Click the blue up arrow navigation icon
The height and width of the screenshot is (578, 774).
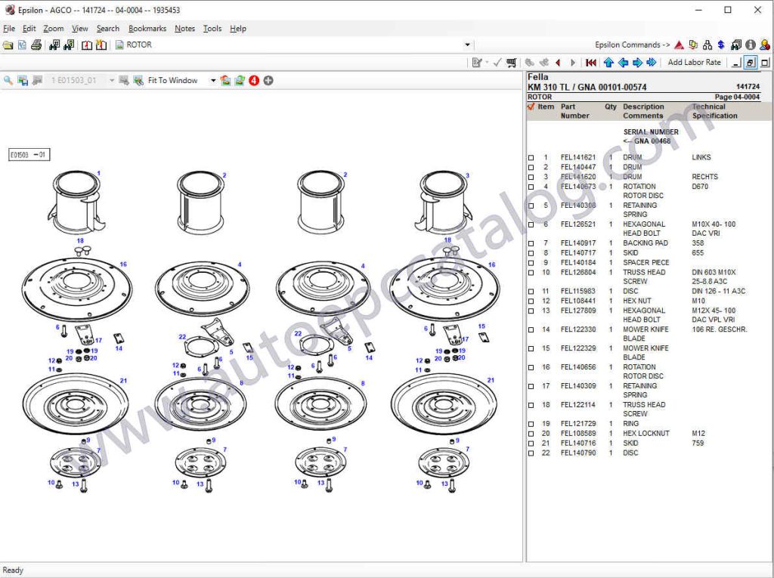click(x=608, y=63)
